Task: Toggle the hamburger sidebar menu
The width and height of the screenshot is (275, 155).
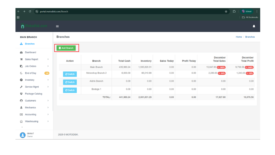Action: click(x=57, y=26)
